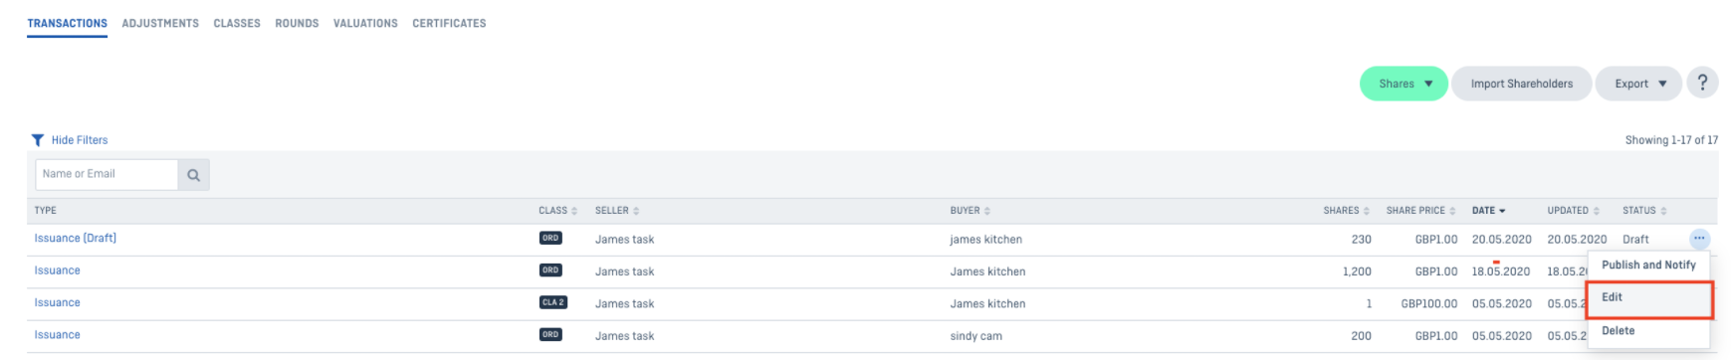Sort by Class column arrows
Image resolution: width=1731 pixels, height=360 pixels.
tap(574, 211)
